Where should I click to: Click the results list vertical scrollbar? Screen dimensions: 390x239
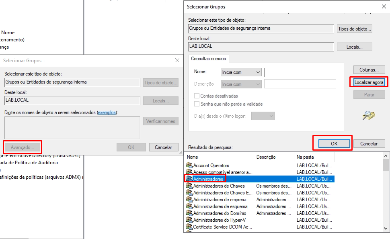(x=386, y=193)
